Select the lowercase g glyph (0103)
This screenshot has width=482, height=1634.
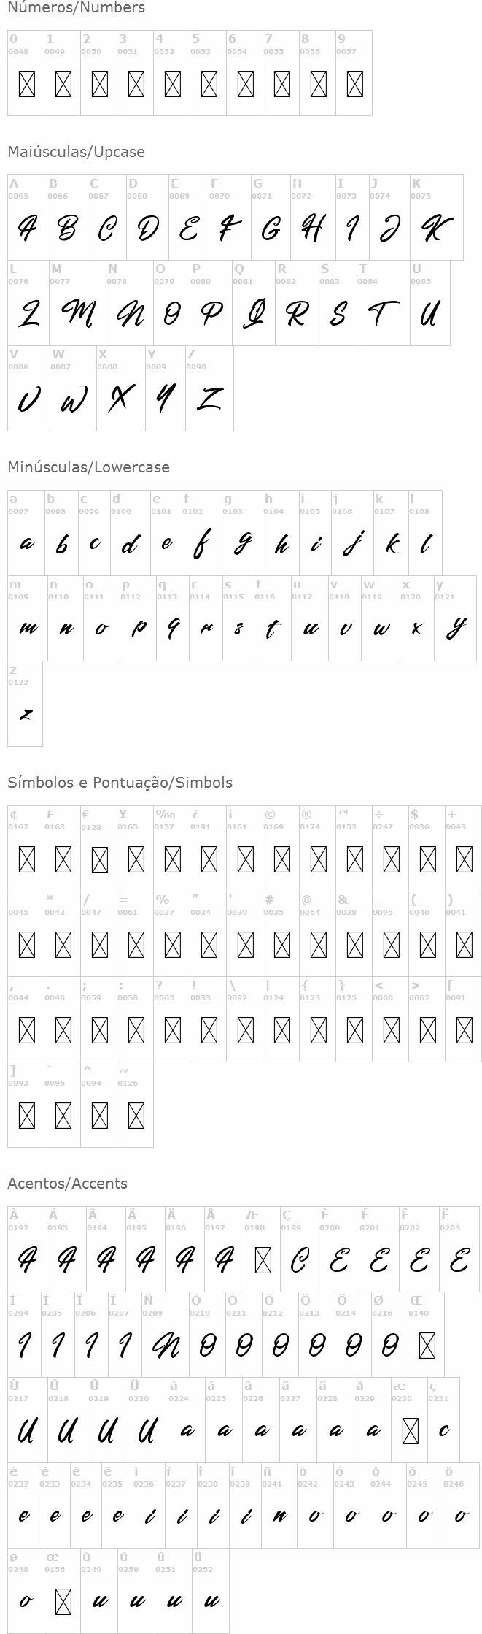241,533
